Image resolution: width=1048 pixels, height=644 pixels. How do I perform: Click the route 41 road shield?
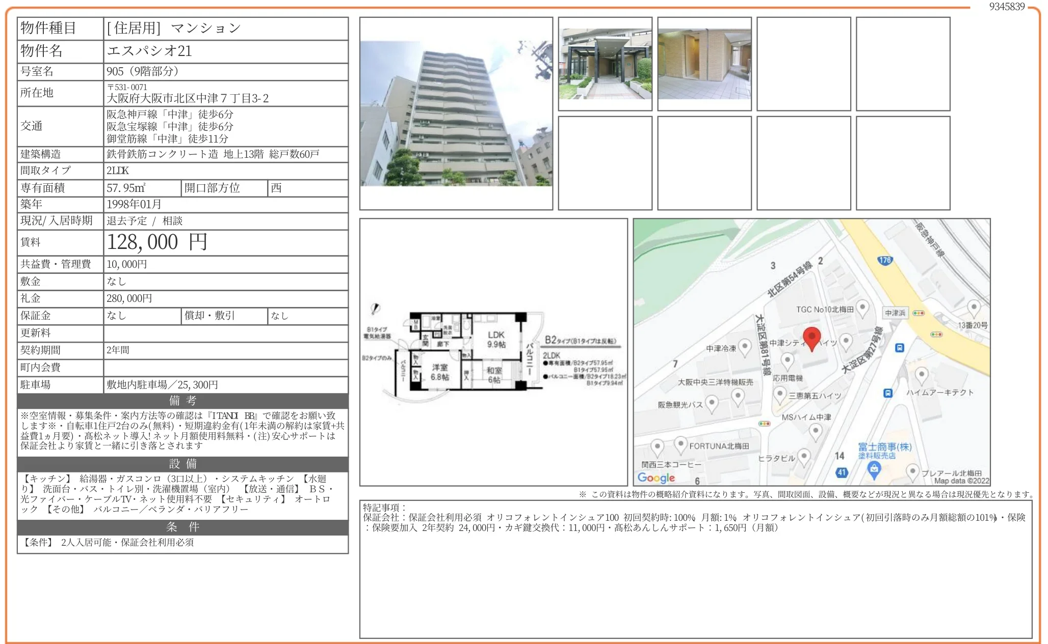click(842, 472)
